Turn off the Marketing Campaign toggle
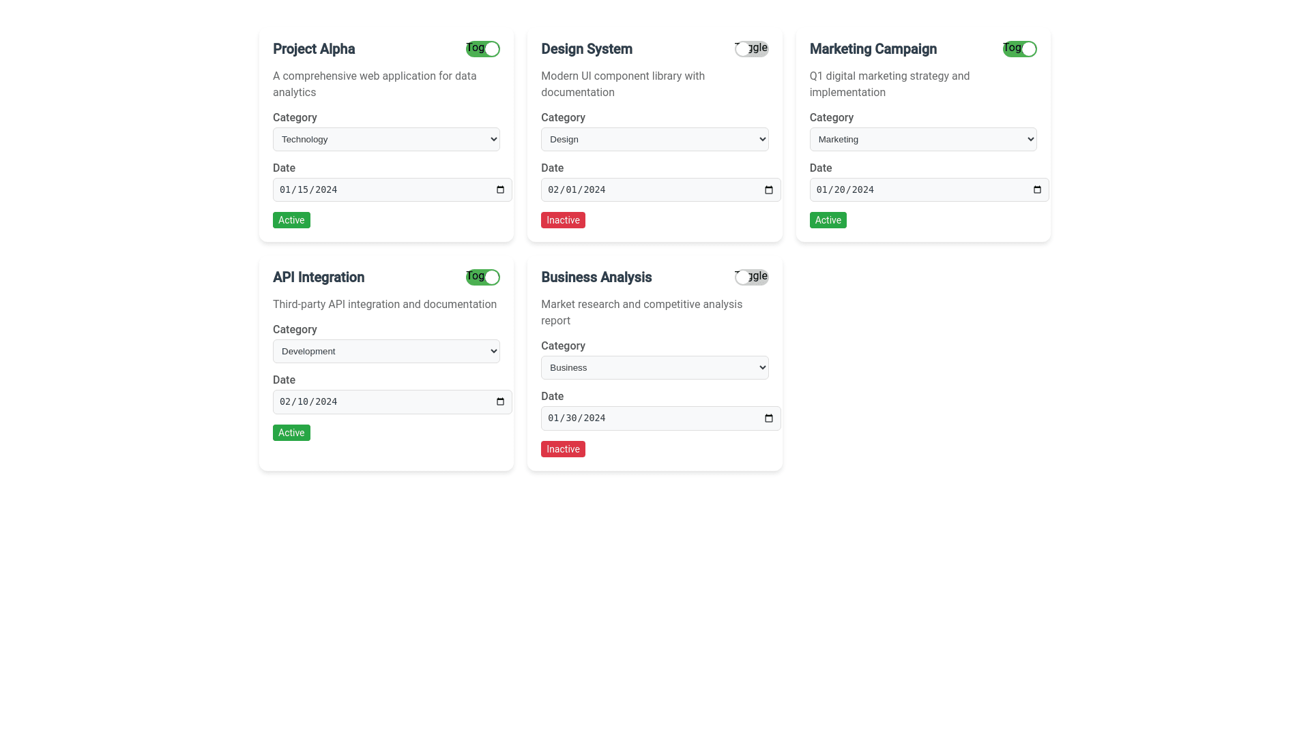 click(1019, 49)
